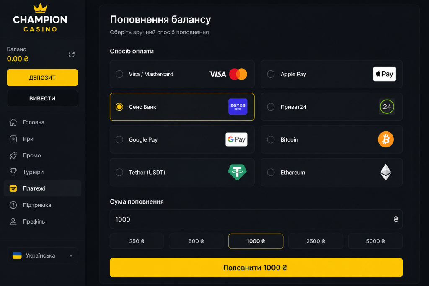Click the Сума поповнення amount field

click(x=256, y=219)
